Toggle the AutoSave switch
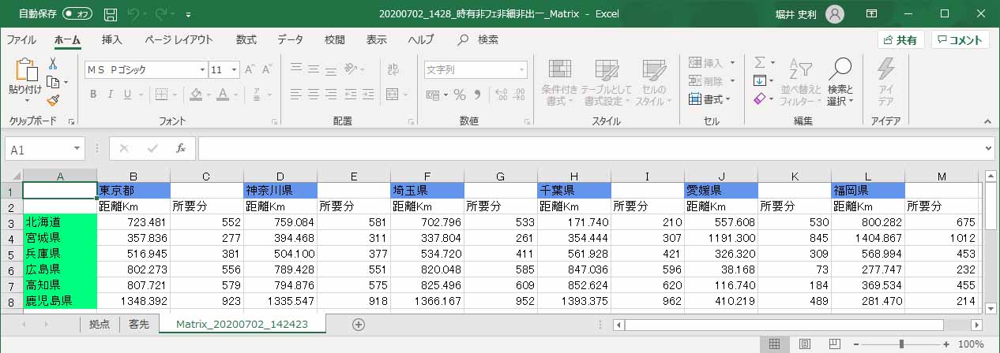This screenshot has width=1000, height=353. point(77,14)
